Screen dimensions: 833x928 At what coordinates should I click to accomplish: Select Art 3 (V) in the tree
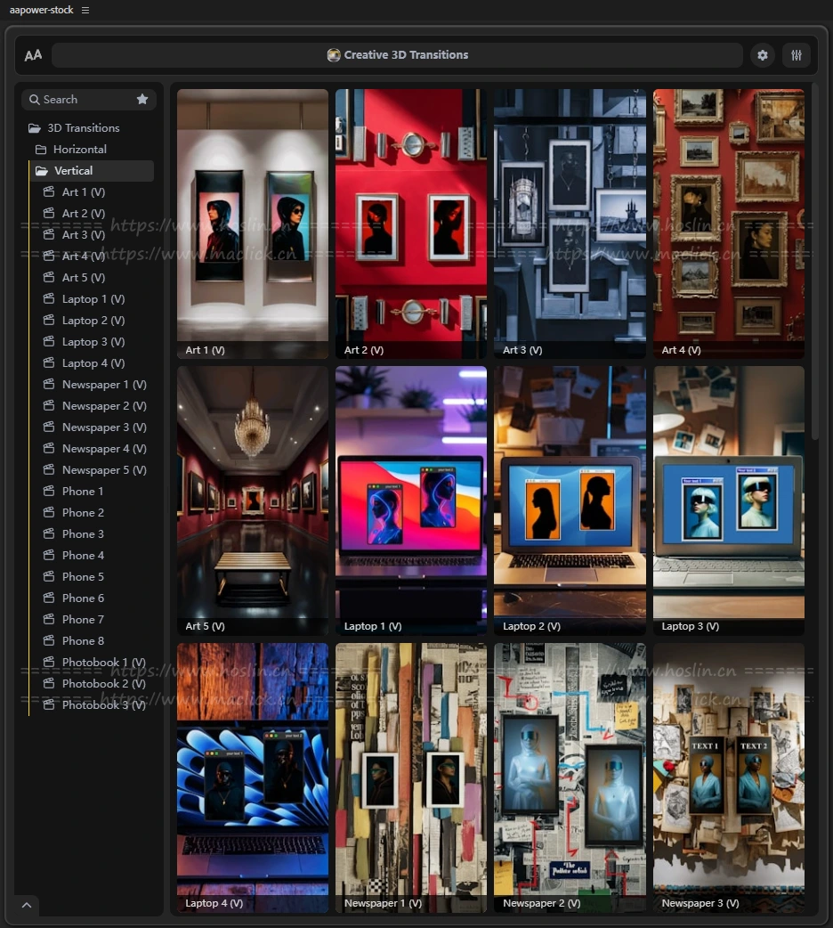pos(84,234)
